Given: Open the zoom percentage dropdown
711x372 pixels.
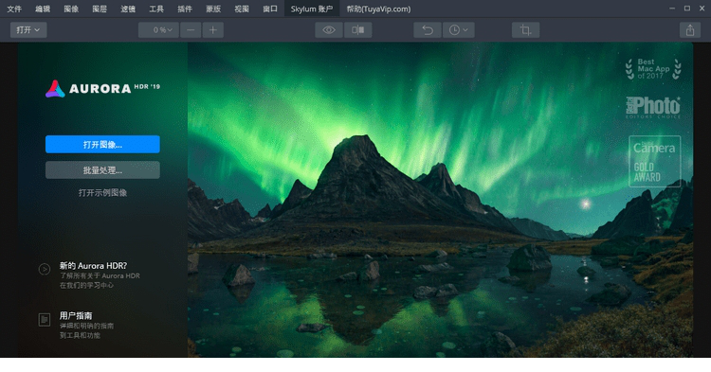Looking at the screenshot, I should pos(158,30).
